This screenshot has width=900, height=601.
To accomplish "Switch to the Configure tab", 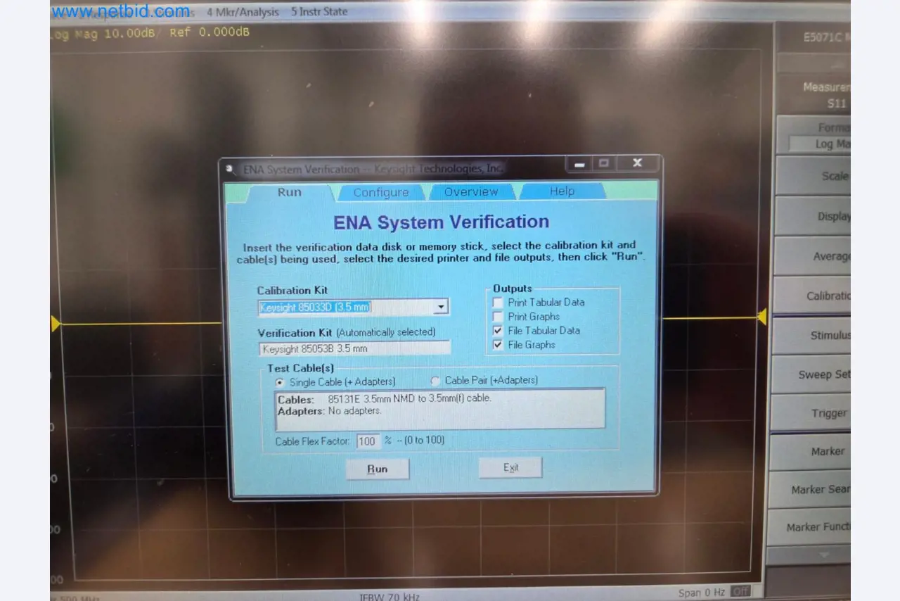I will (380, 193).
